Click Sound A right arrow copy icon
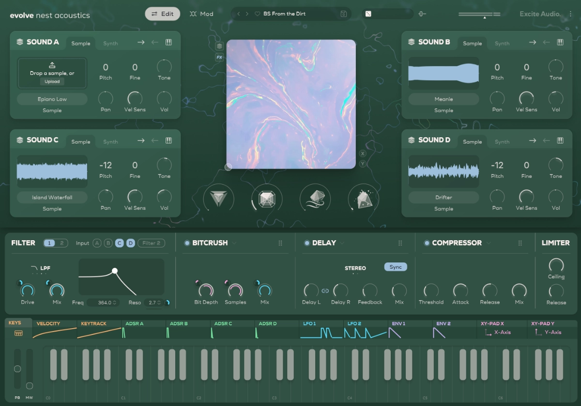 coord(141,43)
